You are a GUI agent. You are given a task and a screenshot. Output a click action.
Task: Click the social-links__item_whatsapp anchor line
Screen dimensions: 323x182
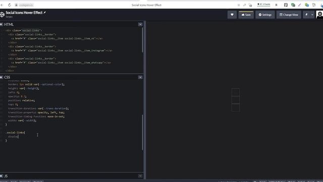click(61, 63)
